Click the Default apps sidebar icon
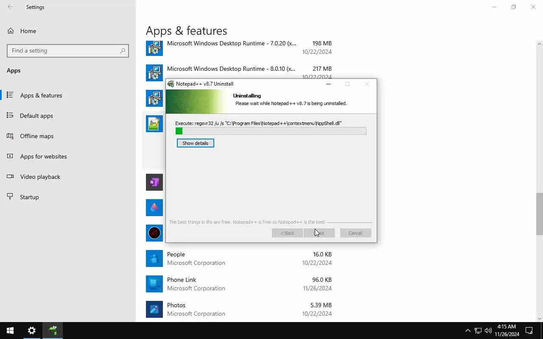 coord(10,115)
